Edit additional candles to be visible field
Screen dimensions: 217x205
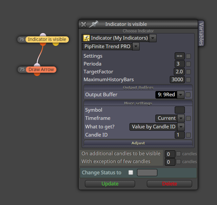point(170,154)
